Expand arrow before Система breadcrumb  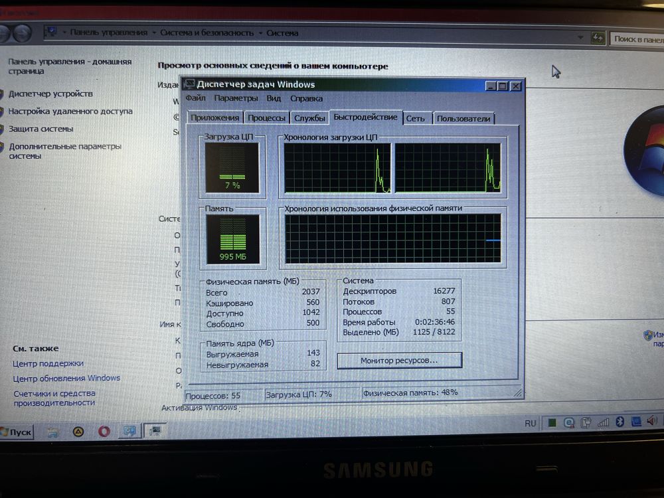tap(260, 33)
